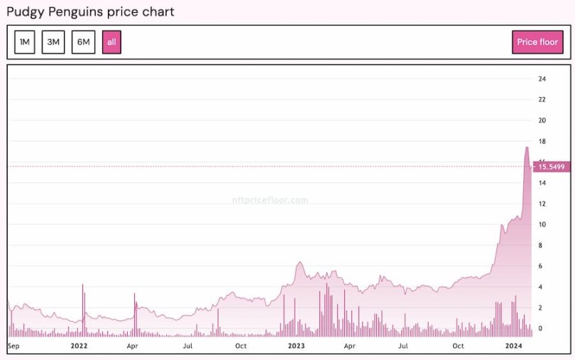
Task: Click the 20 value on price axis
Action: pyautogui.click(x=542, y=120)
